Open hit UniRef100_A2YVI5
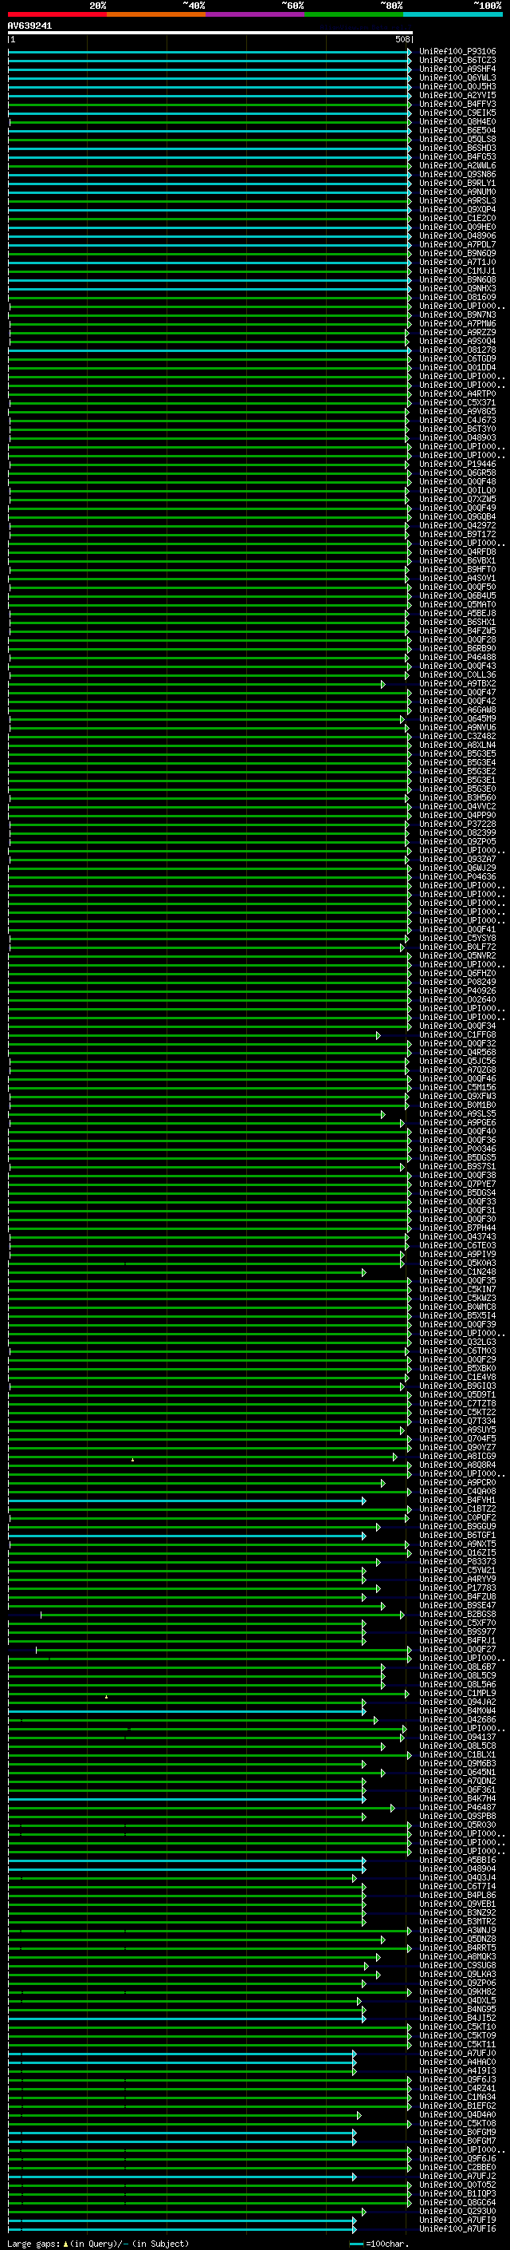 pos(457,95)
